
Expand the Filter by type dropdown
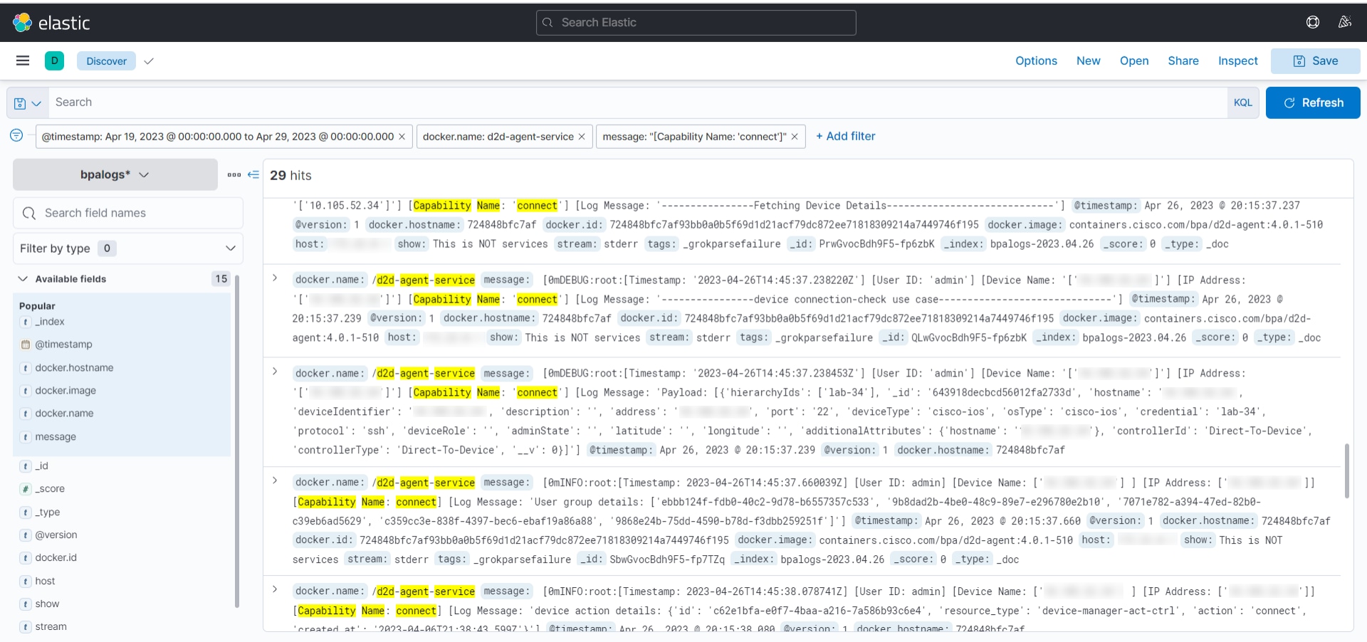128,248
